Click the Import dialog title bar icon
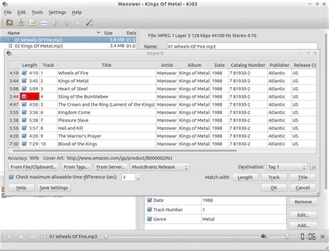The image size is (329, 251). [9, 53]
